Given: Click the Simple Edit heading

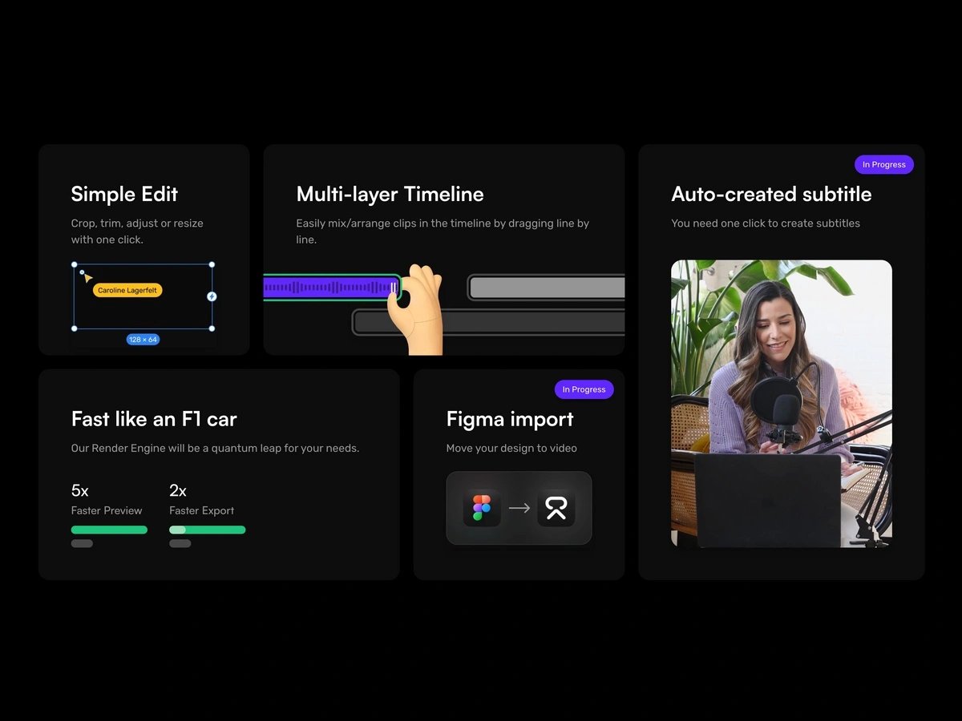Looking at the screenshot, I should point(124,194).
